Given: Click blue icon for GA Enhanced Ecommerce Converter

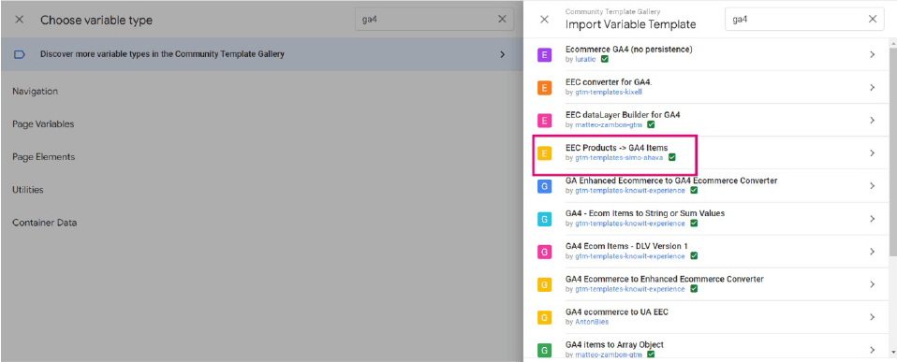Looking at the screenshot, I should [x=545, y=186].
